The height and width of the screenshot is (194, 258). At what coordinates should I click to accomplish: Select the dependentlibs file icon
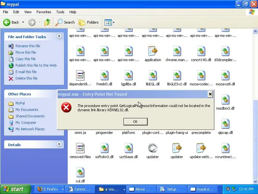(x=80, y=75)
